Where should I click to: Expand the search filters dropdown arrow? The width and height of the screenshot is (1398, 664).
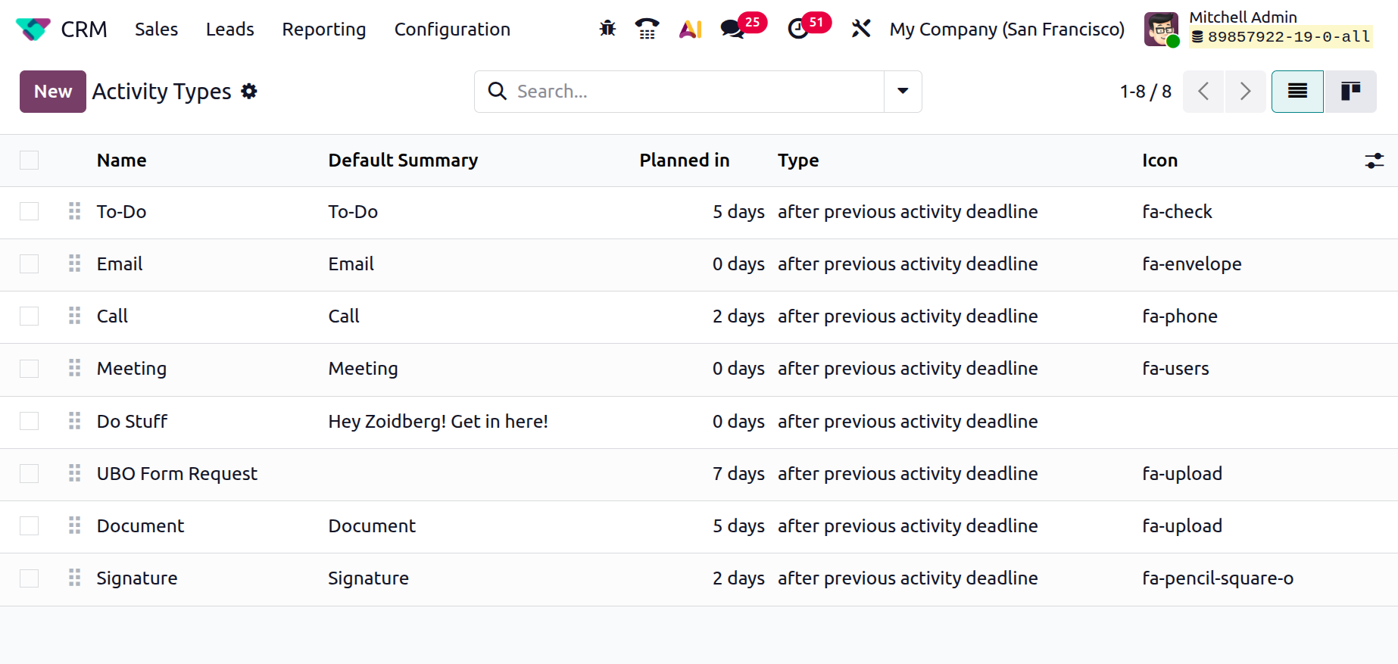pos(903,92)
